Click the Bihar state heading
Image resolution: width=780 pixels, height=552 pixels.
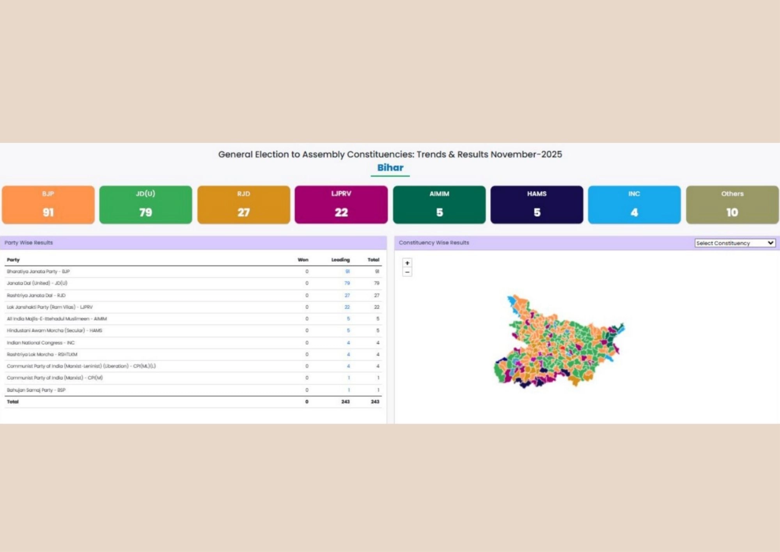(390, 167)
